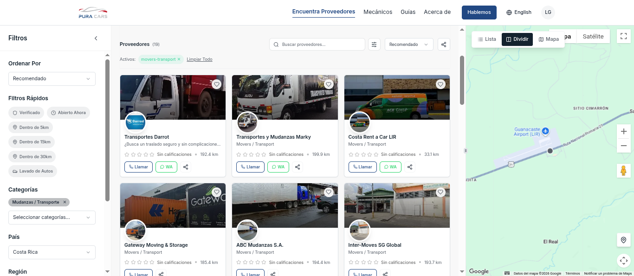Open LG user avatar menu
634x276 pixels.
tap(548, 12)
